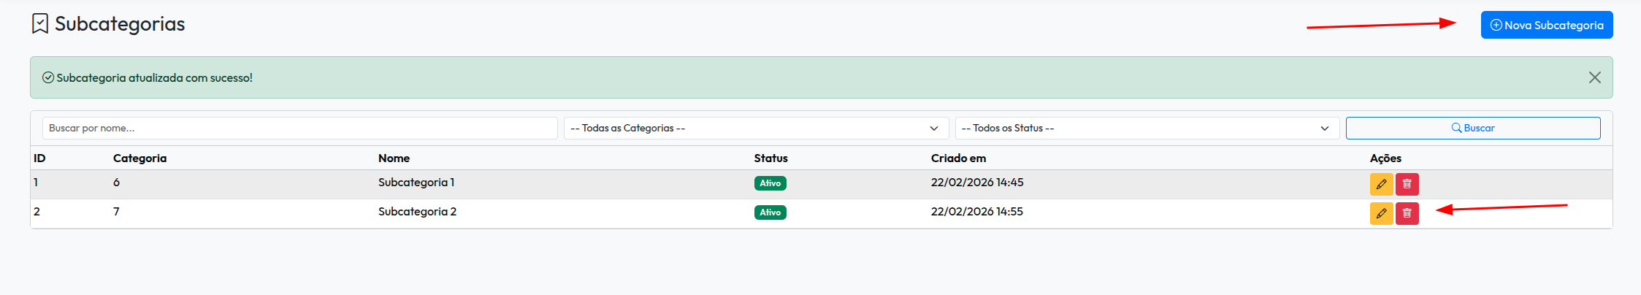
Task: Select the Subcategoria 2 row name
Action: [417, 212]
